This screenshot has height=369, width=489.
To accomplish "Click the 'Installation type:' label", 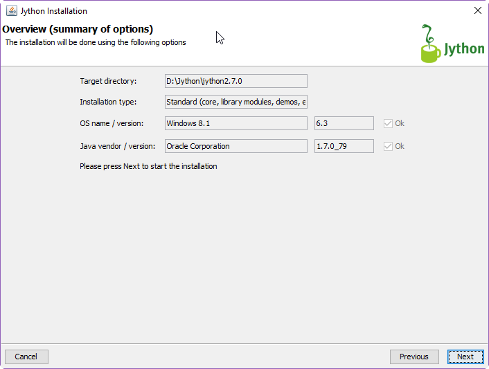I will click(108, 102).
